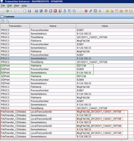Open the Help menu

coord(24,6)
